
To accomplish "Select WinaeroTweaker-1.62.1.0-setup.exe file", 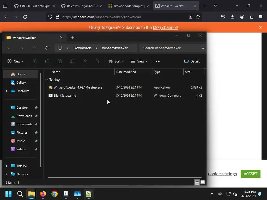I will pos(78,87).
